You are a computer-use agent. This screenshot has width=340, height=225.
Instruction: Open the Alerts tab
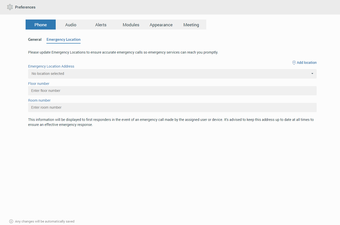coord(101,25)
